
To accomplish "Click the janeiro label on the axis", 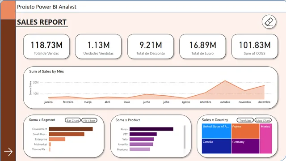I will click(x=49, y=102).
